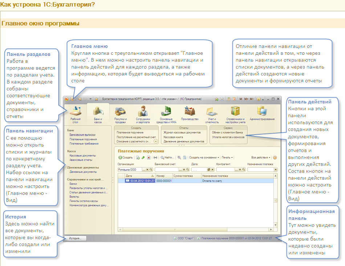Click Списание с расчетного сч...
The width and height of the screenshot is (345, 266).
click(133, 142)
